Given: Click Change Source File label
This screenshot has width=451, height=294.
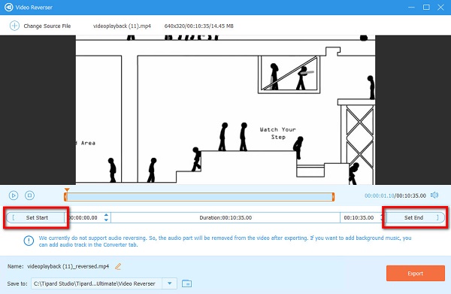Looking at the screenshot, I should coord(47,26).
